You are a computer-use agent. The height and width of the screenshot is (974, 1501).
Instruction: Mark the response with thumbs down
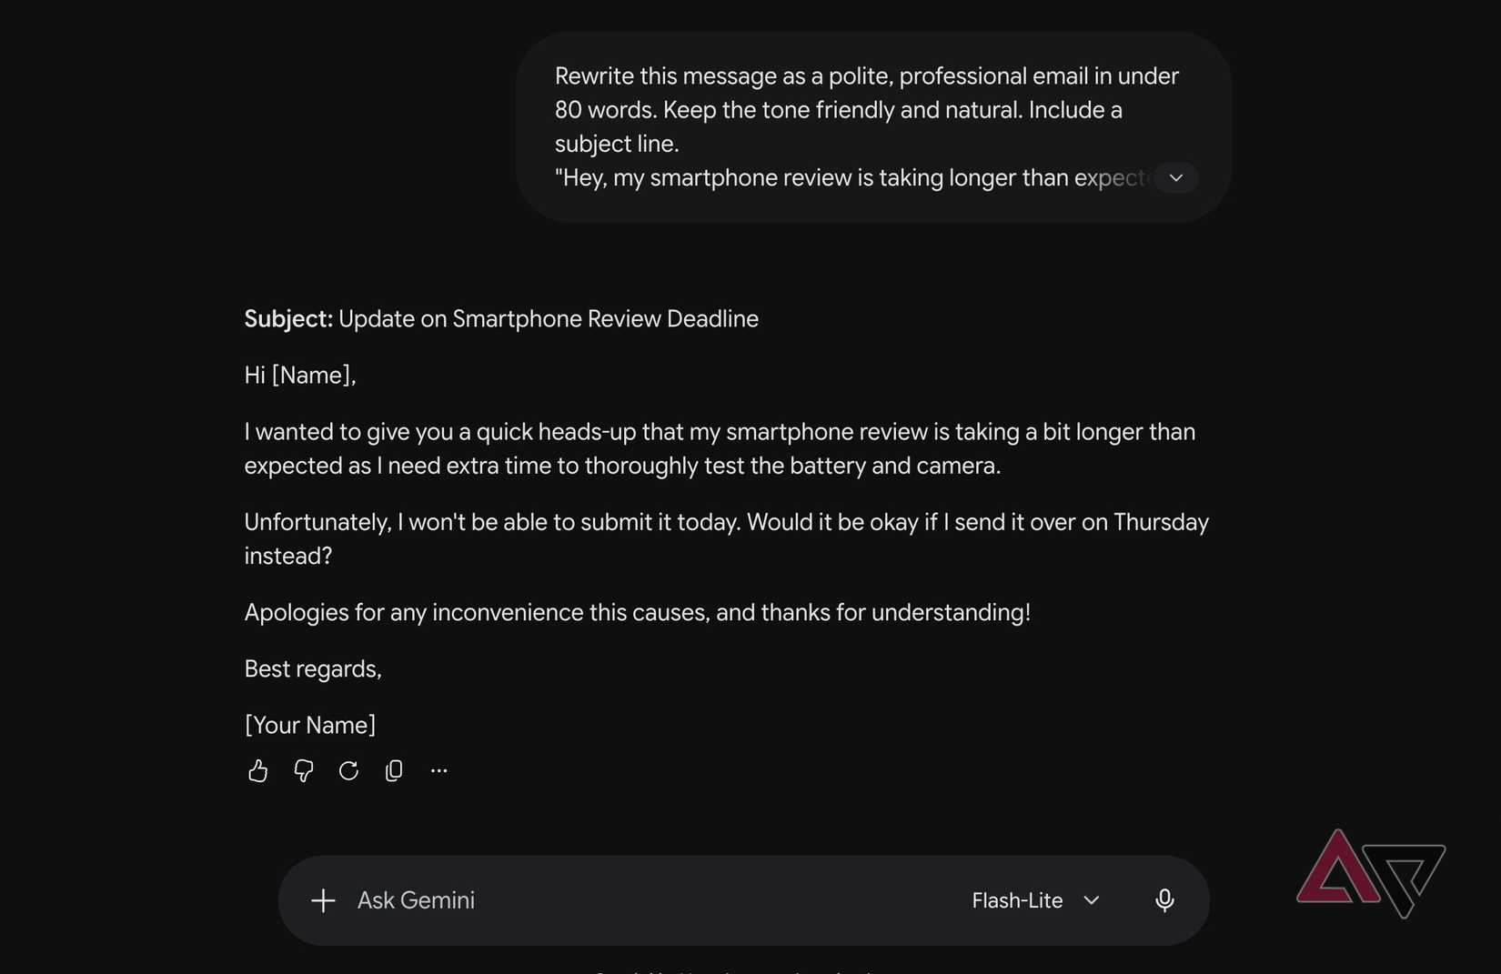coord(304,771)
